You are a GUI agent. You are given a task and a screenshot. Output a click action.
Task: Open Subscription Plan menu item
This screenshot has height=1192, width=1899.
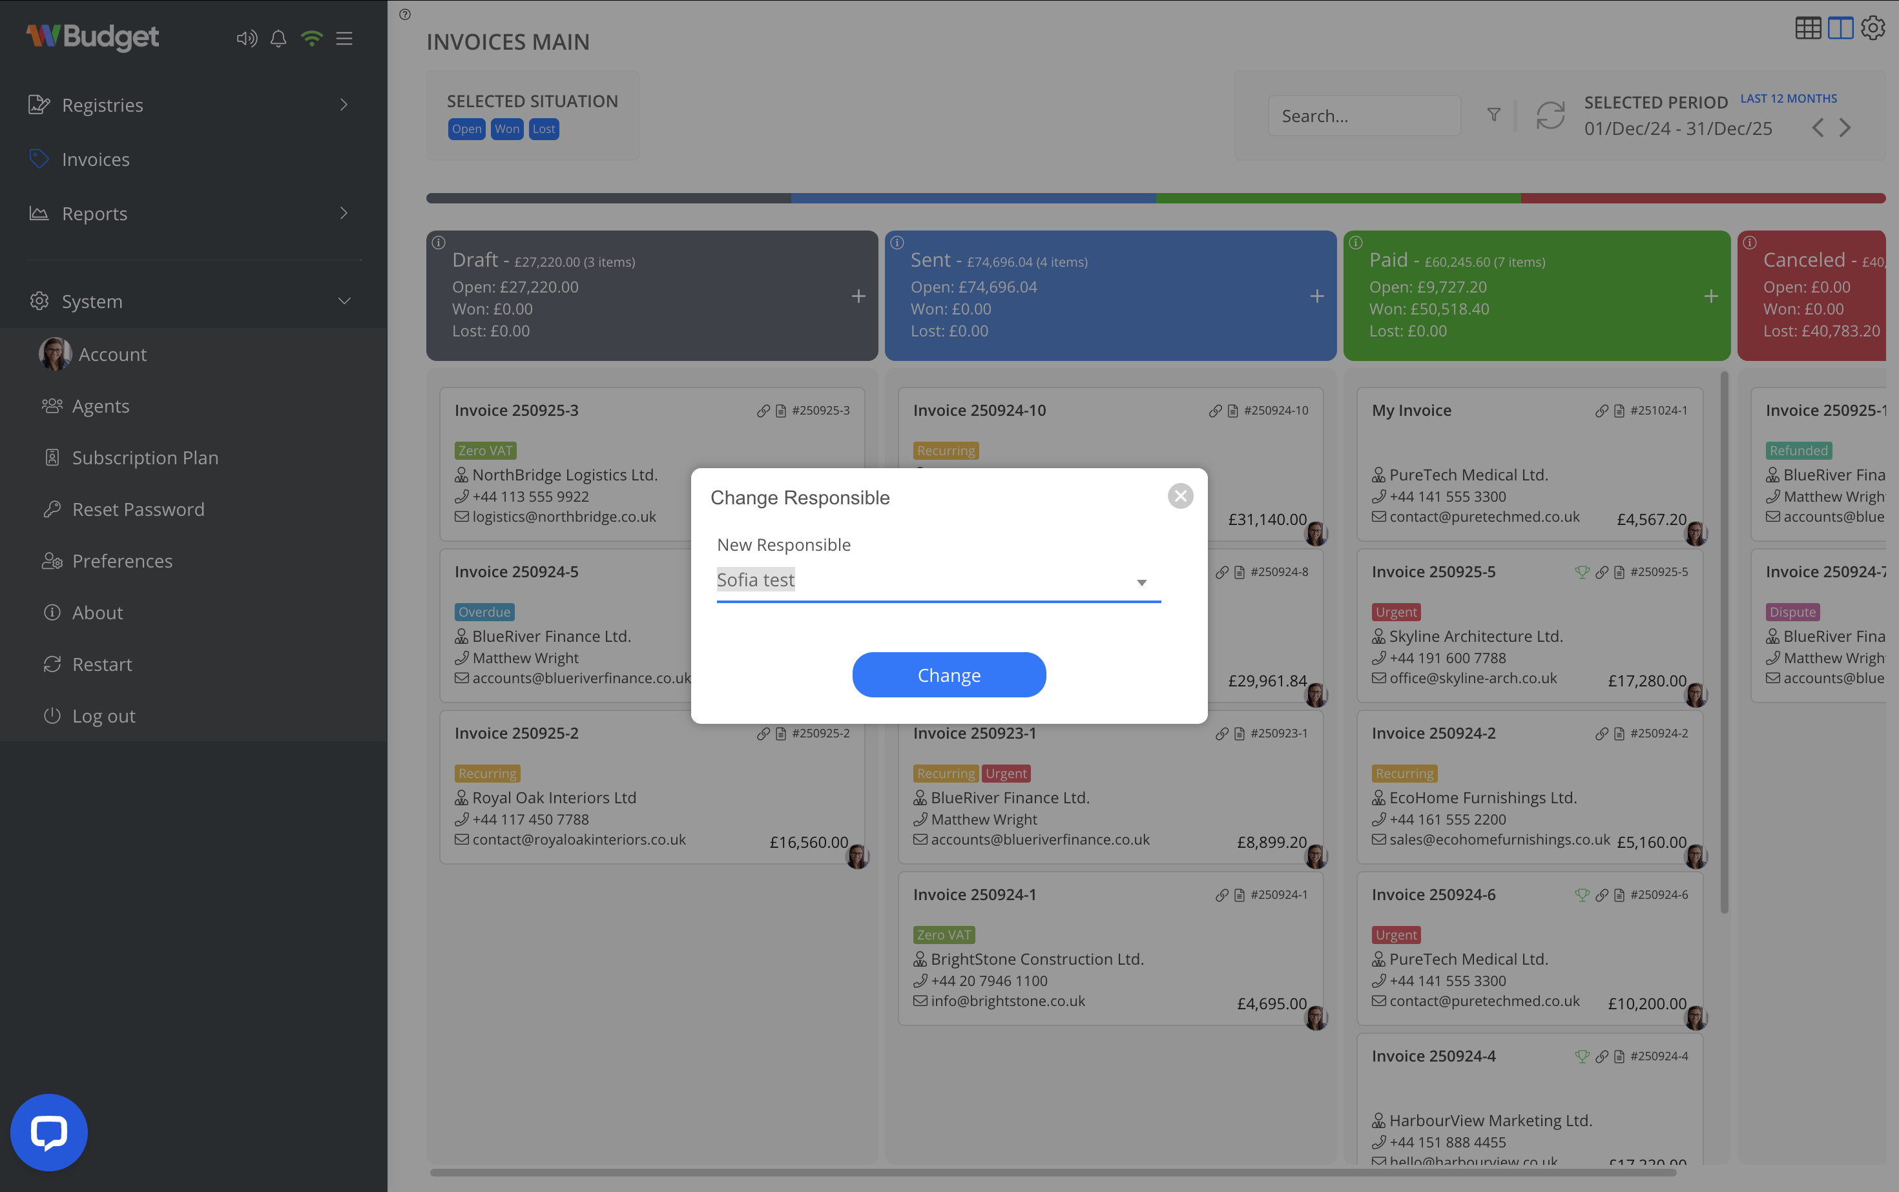145,458
